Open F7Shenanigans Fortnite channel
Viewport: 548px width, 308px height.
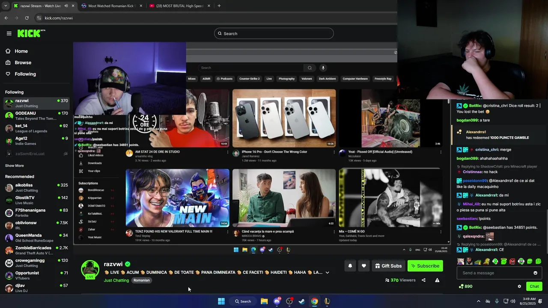(x=36, y=213)
